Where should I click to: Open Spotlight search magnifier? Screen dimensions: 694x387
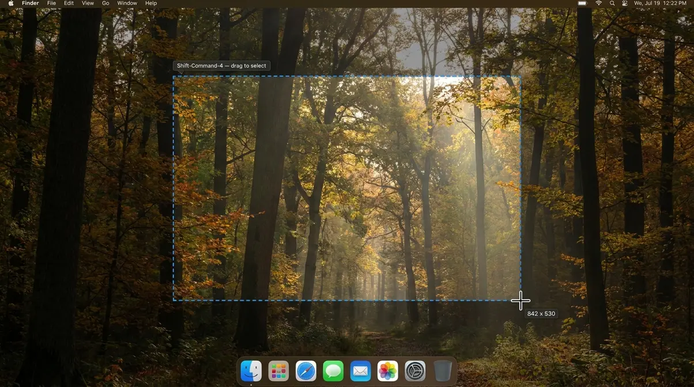(612, 3)
